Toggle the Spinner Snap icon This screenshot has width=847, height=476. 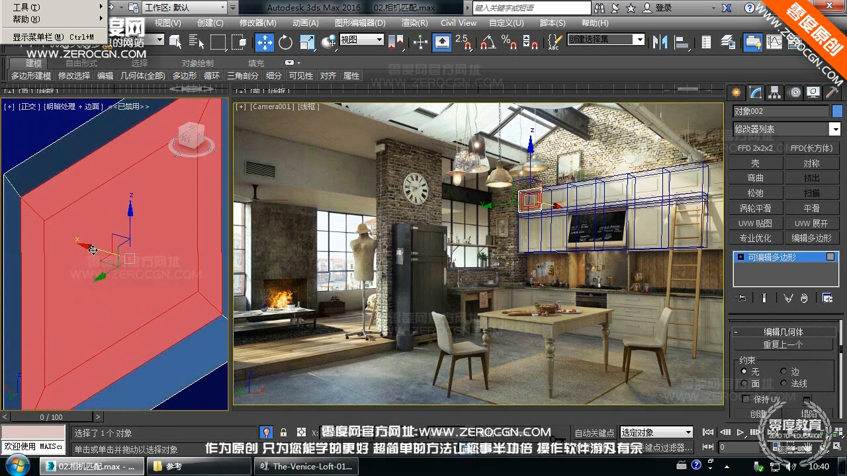(530, 42)
